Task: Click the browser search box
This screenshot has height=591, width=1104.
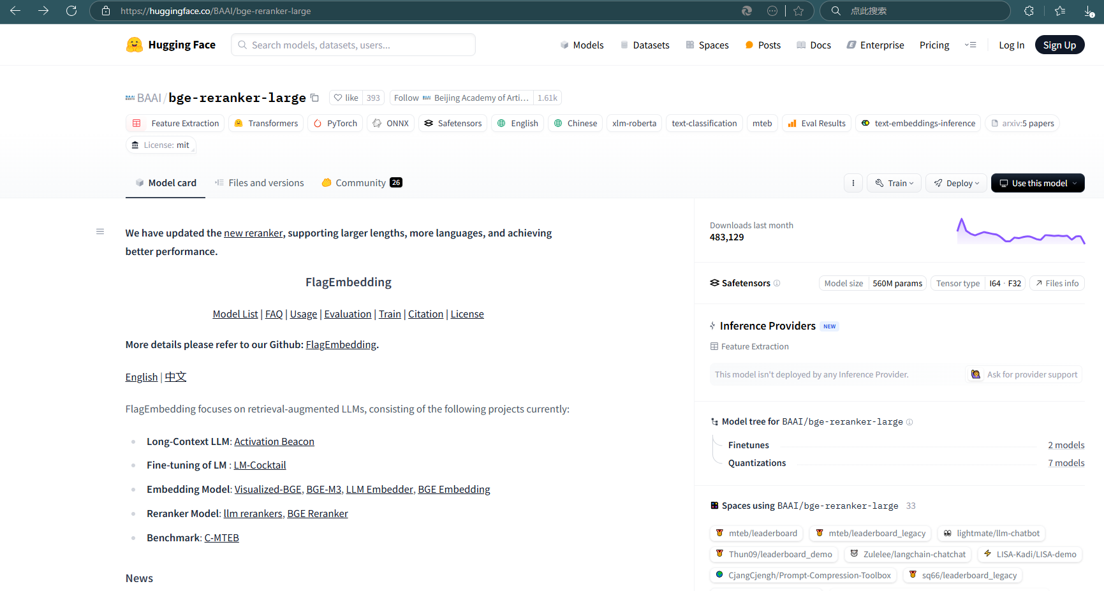Action: [915, 11]
